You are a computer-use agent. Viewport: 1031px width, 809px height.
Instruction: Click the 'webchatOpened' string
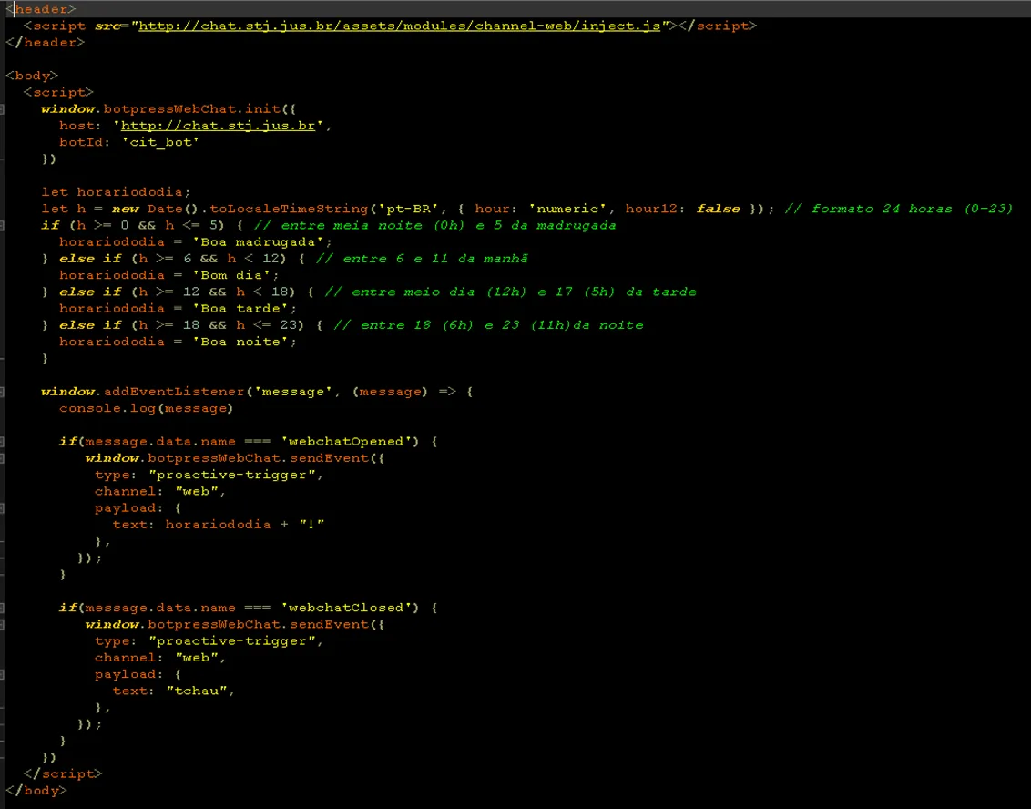coord(351,442)
